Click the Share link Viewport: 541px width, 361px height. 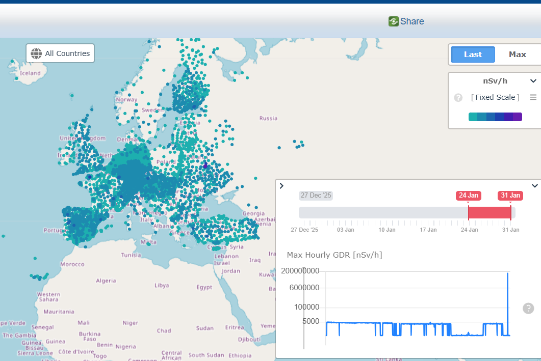coord(412,21)
